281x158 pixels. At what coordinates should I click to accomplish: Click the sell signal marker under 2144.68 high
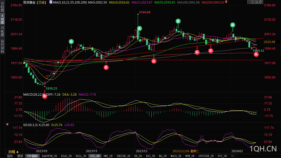(139, 28)
